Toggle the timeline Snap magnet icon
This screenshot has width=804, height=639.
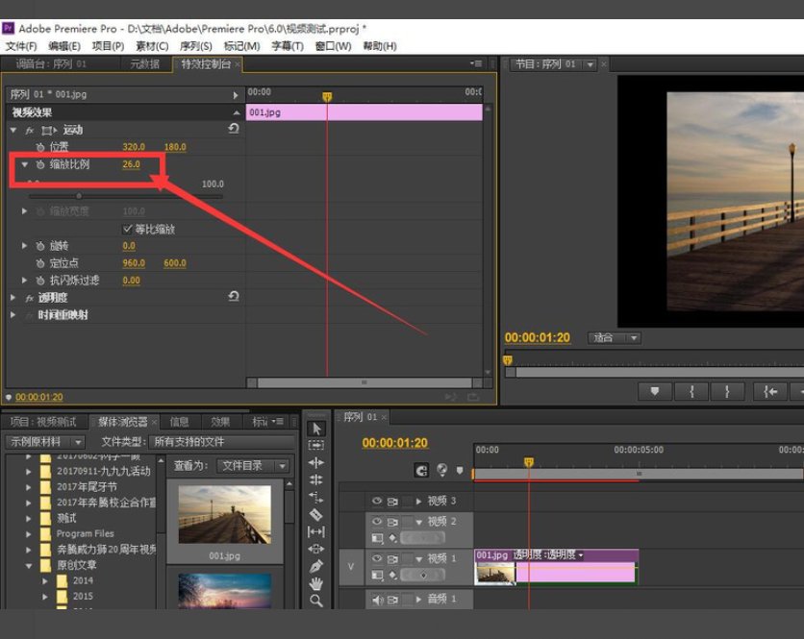421,470
